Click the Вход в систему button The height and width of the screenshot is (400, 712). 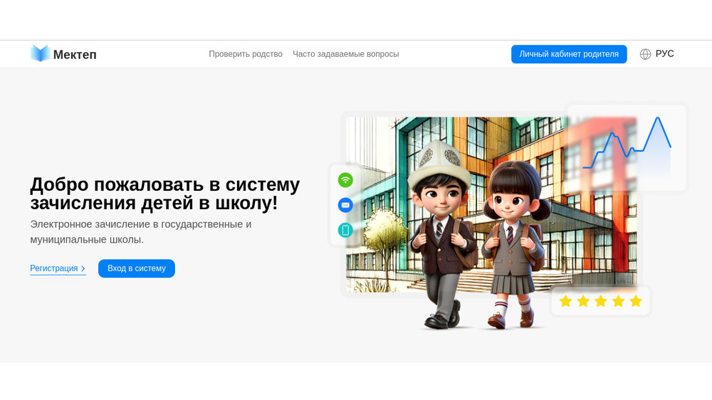click(x=137, y=268)
